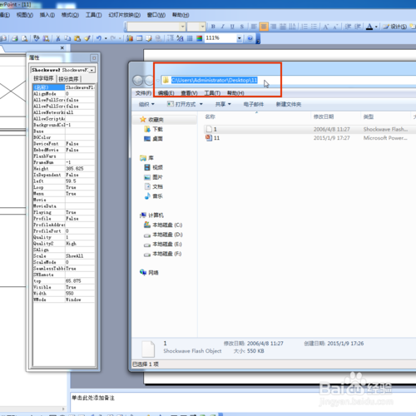This screenshot has width=416, height=416.
Task: Copy selection using the toolbar Copy icon
Action: coord(67,38)
